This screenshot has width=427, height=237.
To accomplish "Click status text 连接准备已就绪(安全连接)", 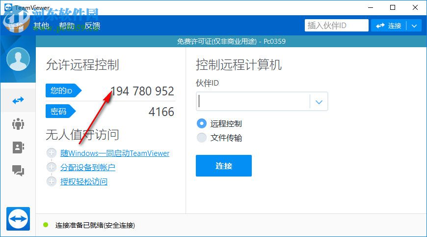I will (x=95, y=225).
